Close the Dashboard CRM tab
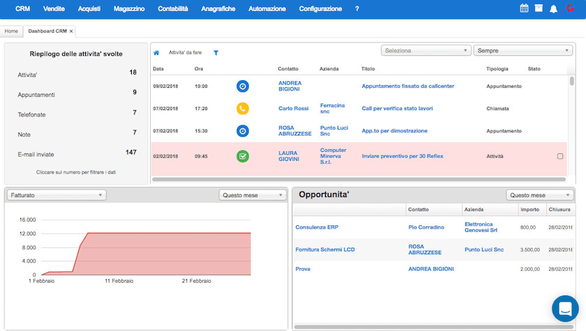 pos(71,31)
